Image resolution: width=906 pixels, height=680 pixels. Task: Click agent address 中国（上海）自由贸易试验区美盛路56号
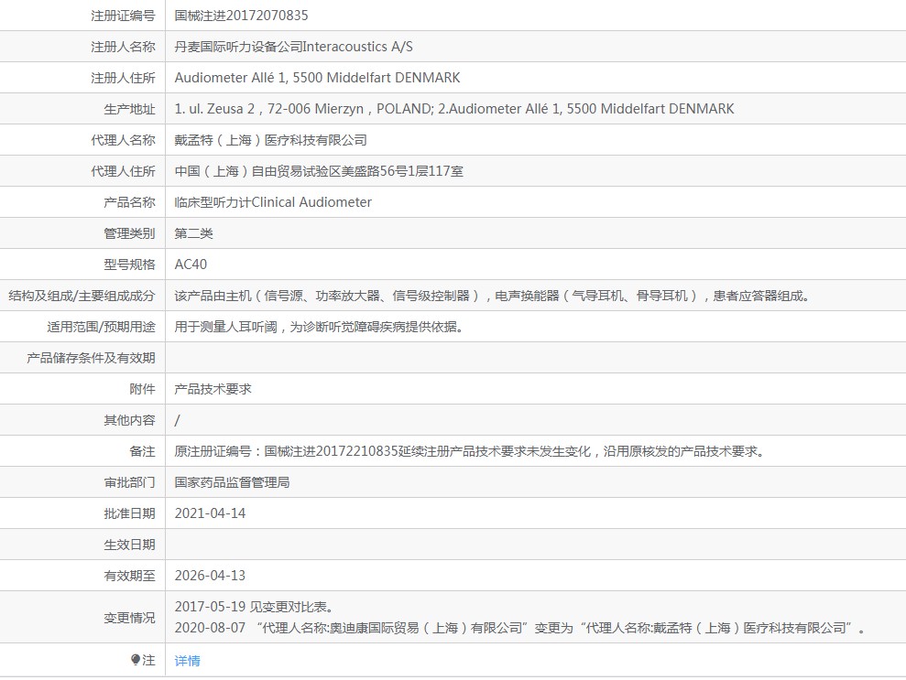point(319,171)
